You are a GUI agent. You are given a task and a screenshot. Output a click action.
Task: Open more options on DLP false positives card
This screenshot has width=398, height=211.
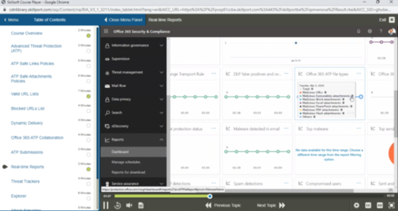click(286, 74)
